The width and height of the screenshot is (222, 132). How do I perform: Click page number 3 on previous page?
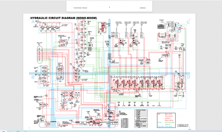point(110,7)
